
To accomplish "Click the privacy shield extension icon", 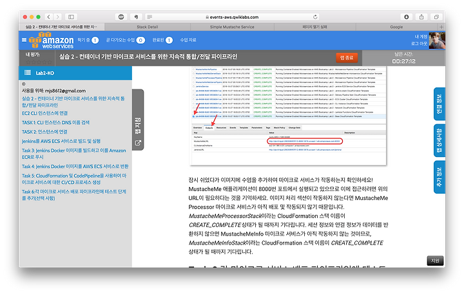I will (121, 17).
